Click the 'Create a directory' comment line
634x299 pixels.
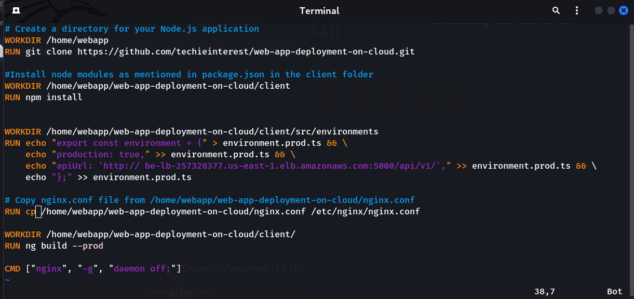(132, 29)
